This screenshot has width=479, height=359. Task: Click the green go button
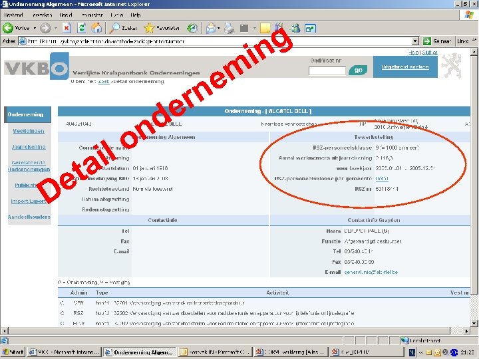coord(358,70)
